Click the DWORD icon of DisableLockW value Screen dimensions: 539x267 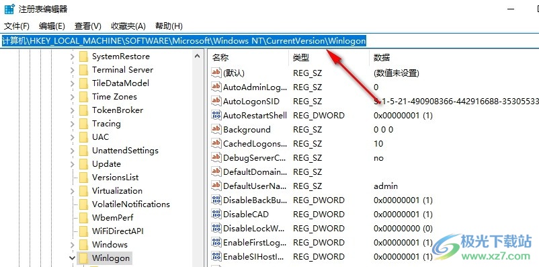(216, 227)
